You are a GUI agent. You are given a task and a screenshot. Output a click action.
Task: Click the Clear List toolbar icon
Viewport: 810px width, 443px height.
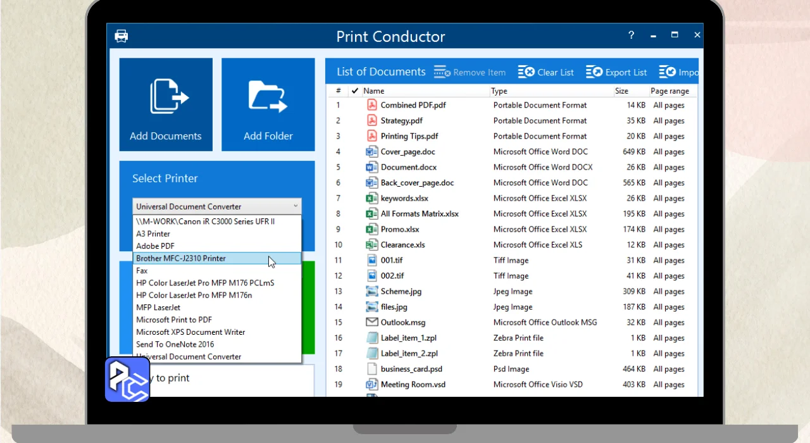pos(526,72)
